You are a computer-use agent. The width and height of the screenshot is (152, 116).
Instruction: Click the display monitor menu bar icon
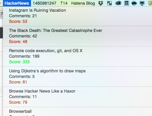pos(142,3)
